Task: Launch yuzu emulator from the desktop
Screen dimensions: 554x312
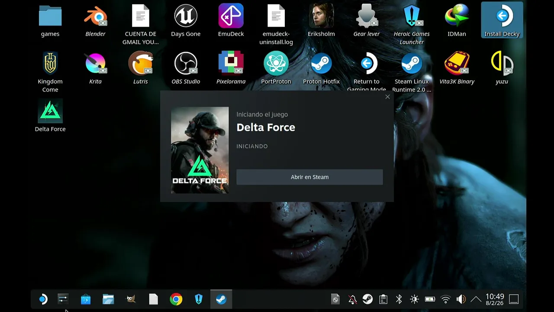Action: coord(502,68)
